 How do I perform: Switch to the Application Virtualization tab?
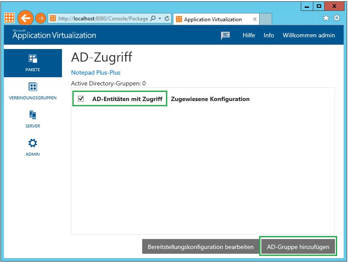coord(212,19)
